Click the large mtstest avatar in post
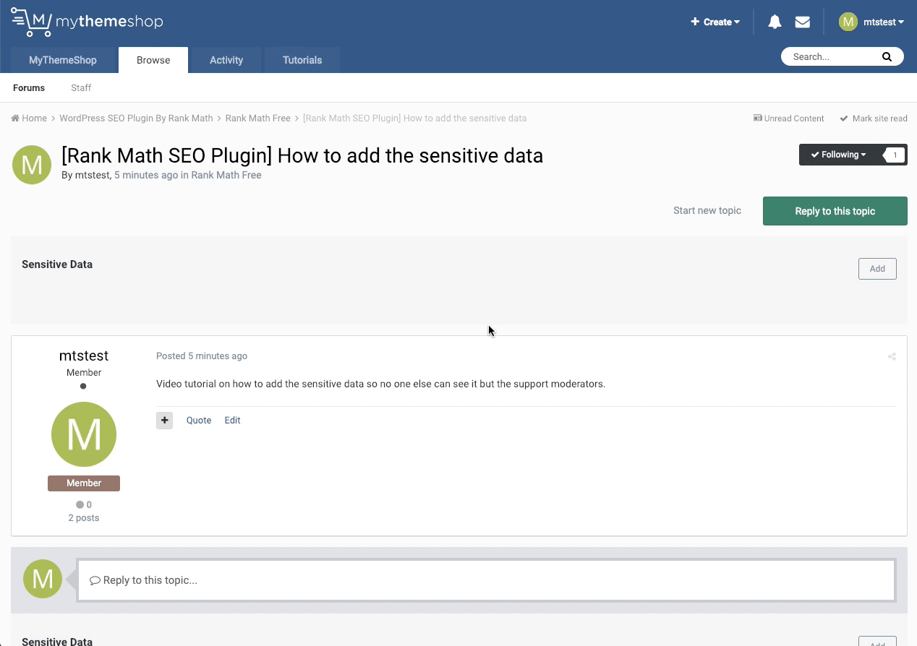Viewport: 917px width, 646px height. (84, 434)
